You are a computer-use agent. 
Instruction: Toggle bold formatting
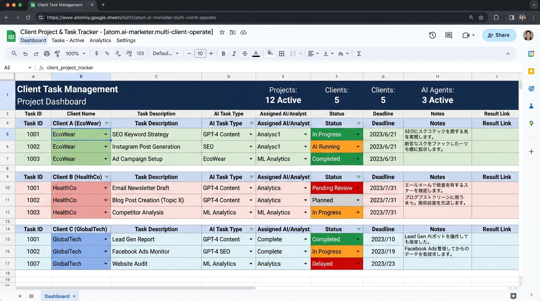click(x=223, y=54)
